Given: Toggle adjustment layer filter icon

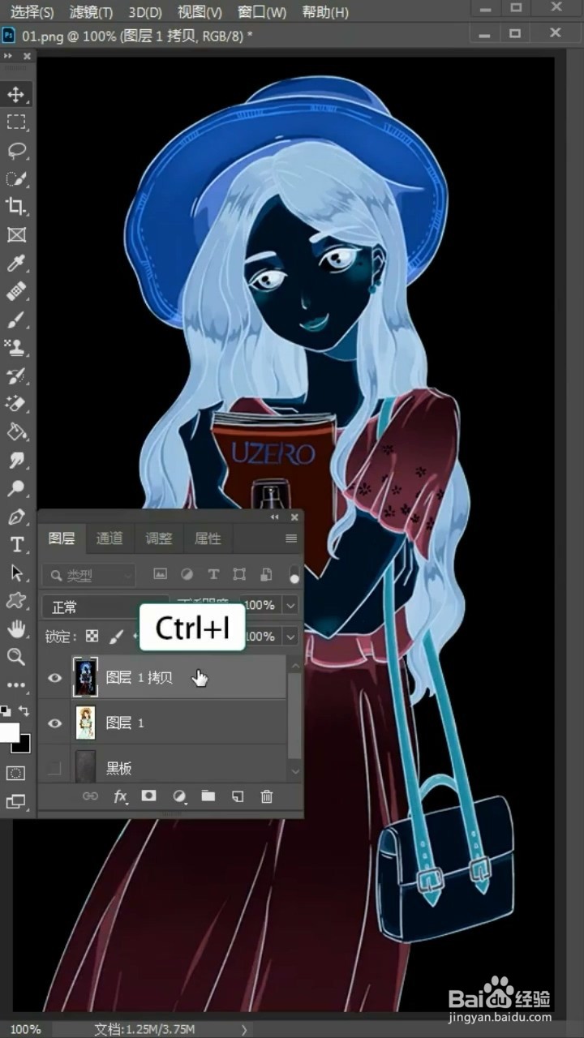Looking at the screenshot, I should [187, 574].
